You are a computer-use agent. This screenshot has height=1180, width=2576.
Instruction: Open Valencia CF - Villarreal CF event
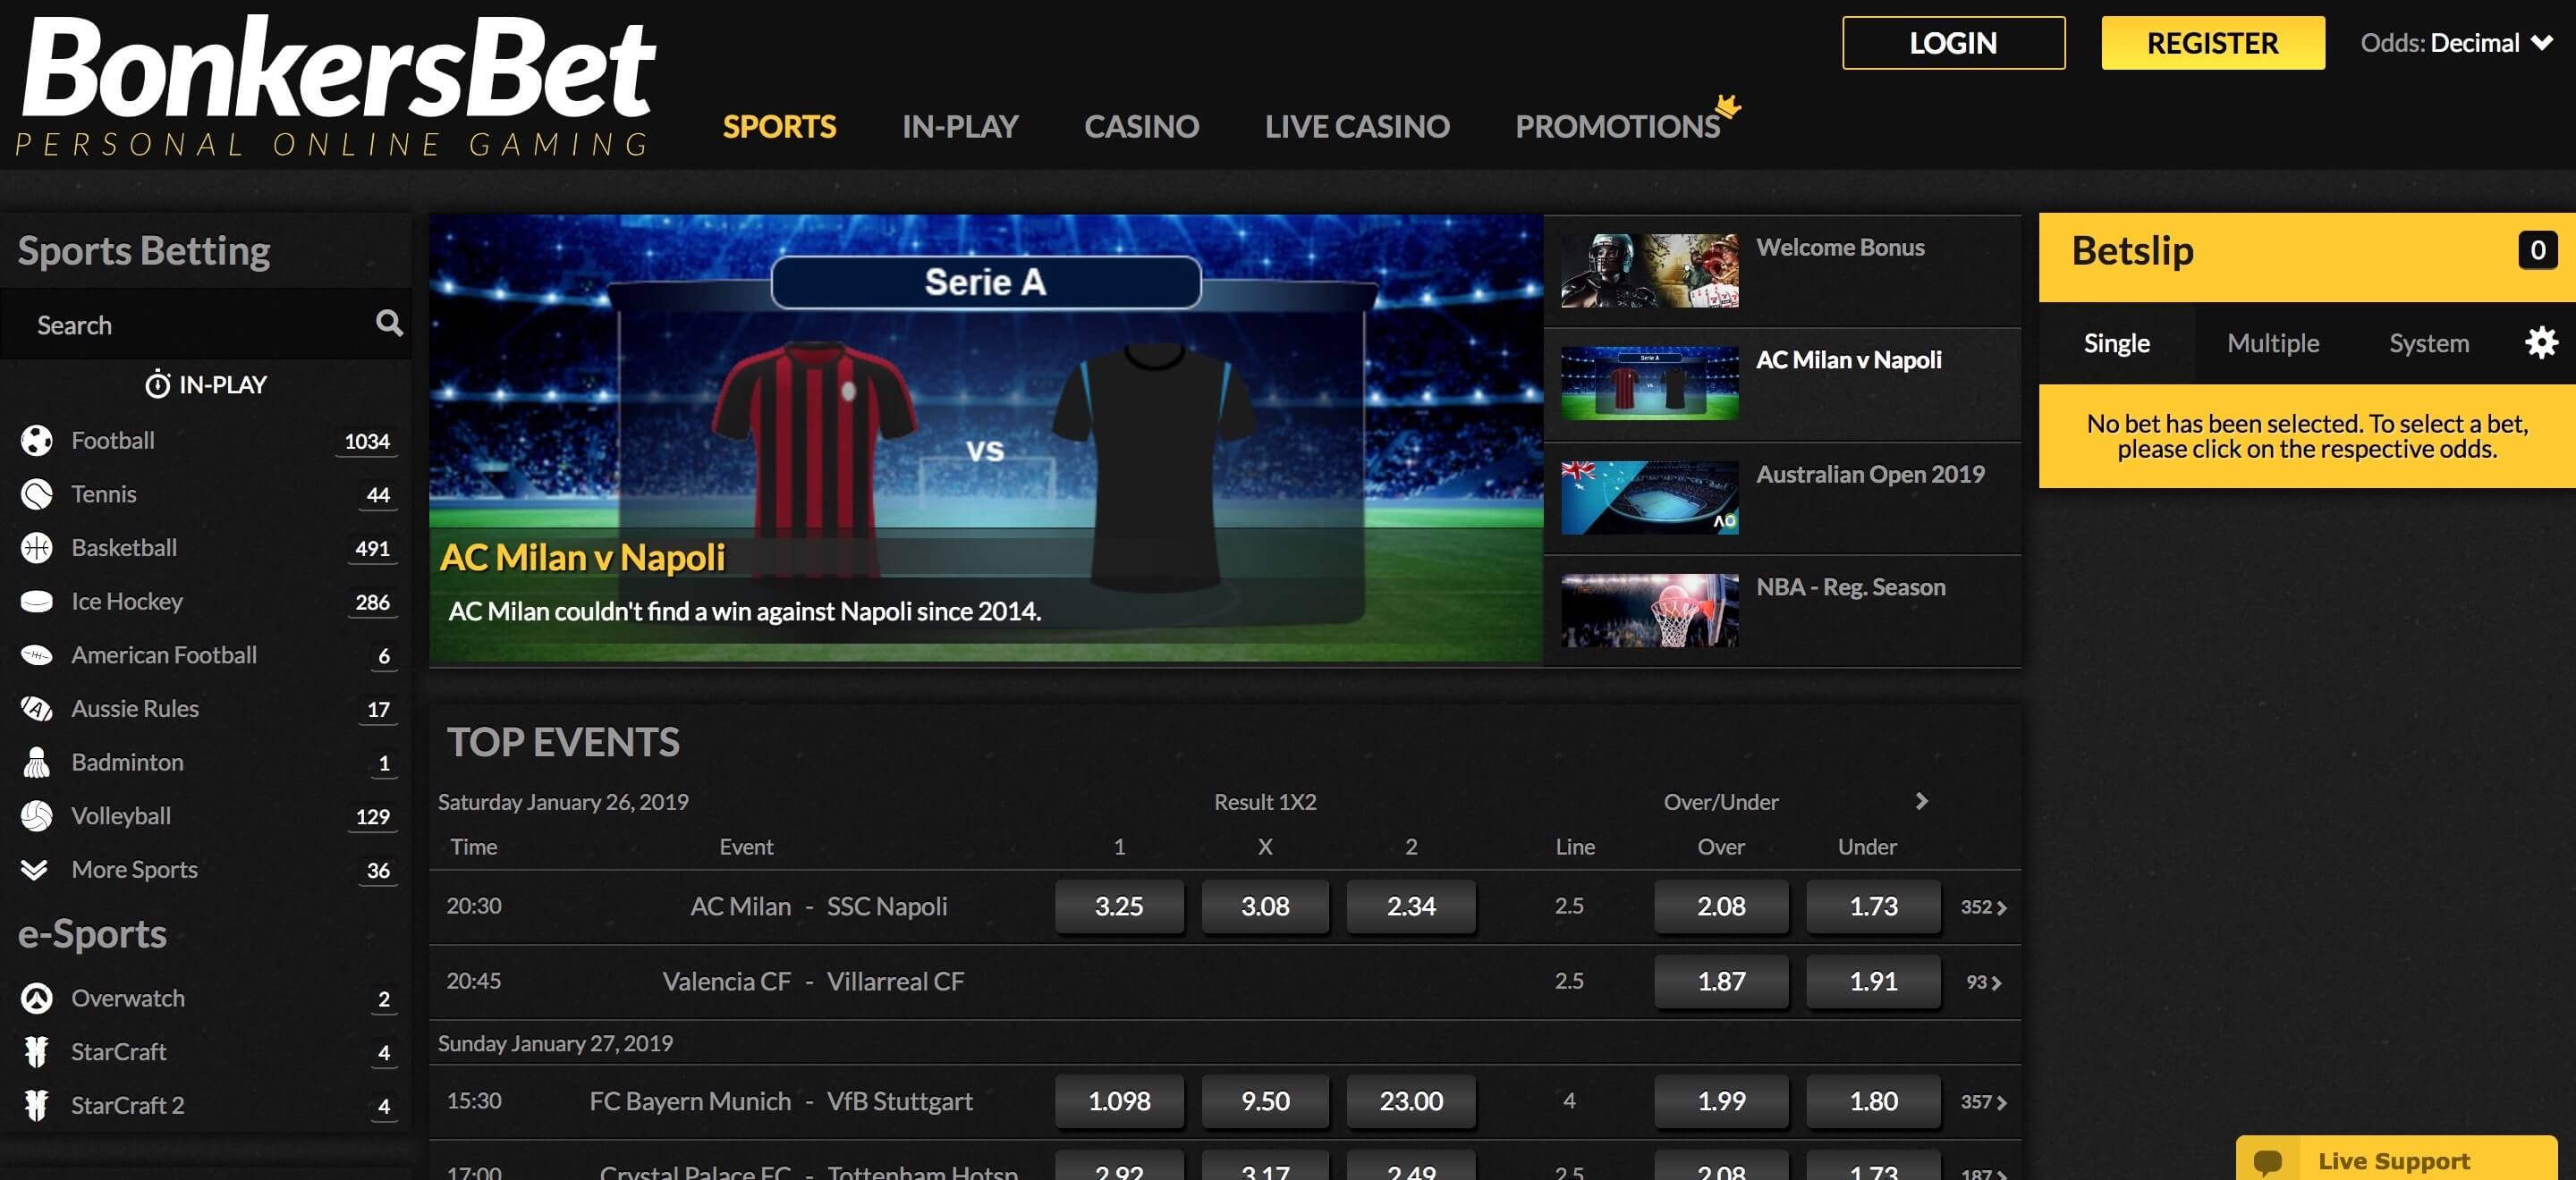pyautogui.click(x=813, y=982)
